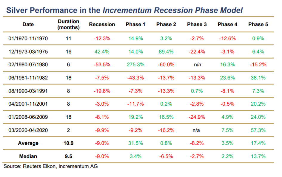Click the 57.3% Phase 5 value
Screen dimensions: 282x177
click(258, 130)
